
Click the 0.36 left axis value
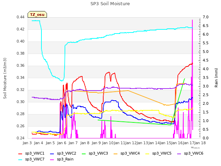[21, 66]
